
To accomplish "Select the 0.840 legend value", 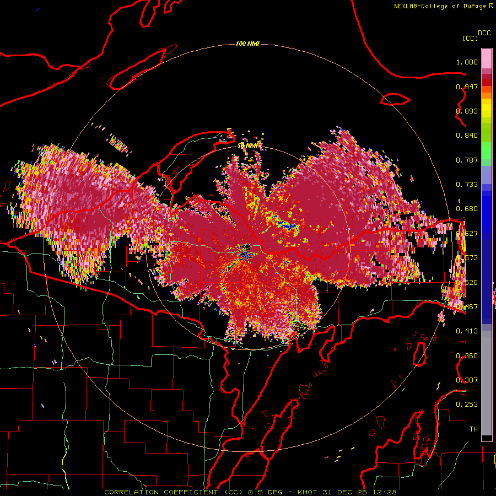I will [467, 136].
